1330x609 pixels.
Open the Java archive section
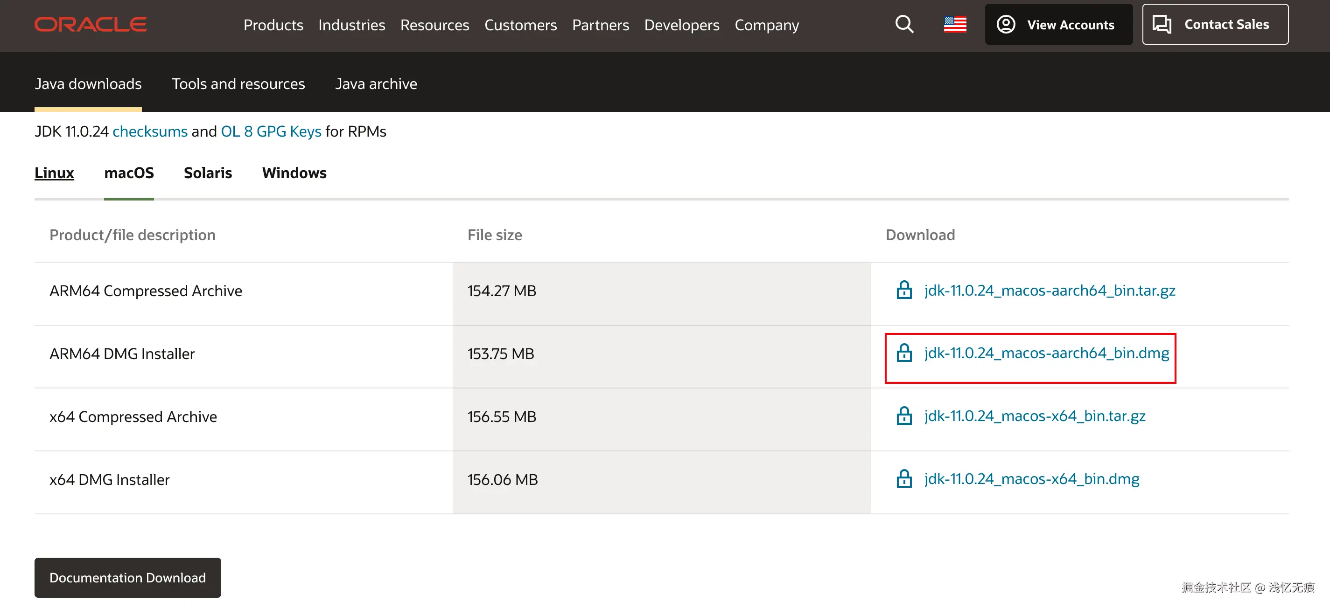(x=376, y=83)
